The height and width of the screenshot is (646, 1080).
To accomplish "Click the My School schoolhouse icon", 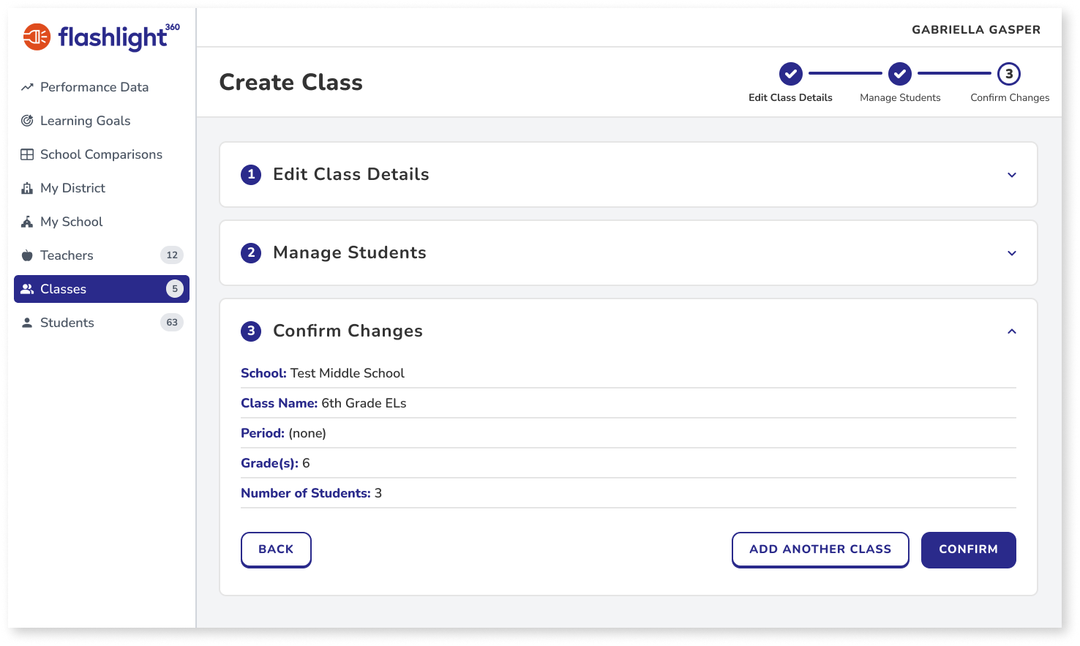I will pos(27,222).
